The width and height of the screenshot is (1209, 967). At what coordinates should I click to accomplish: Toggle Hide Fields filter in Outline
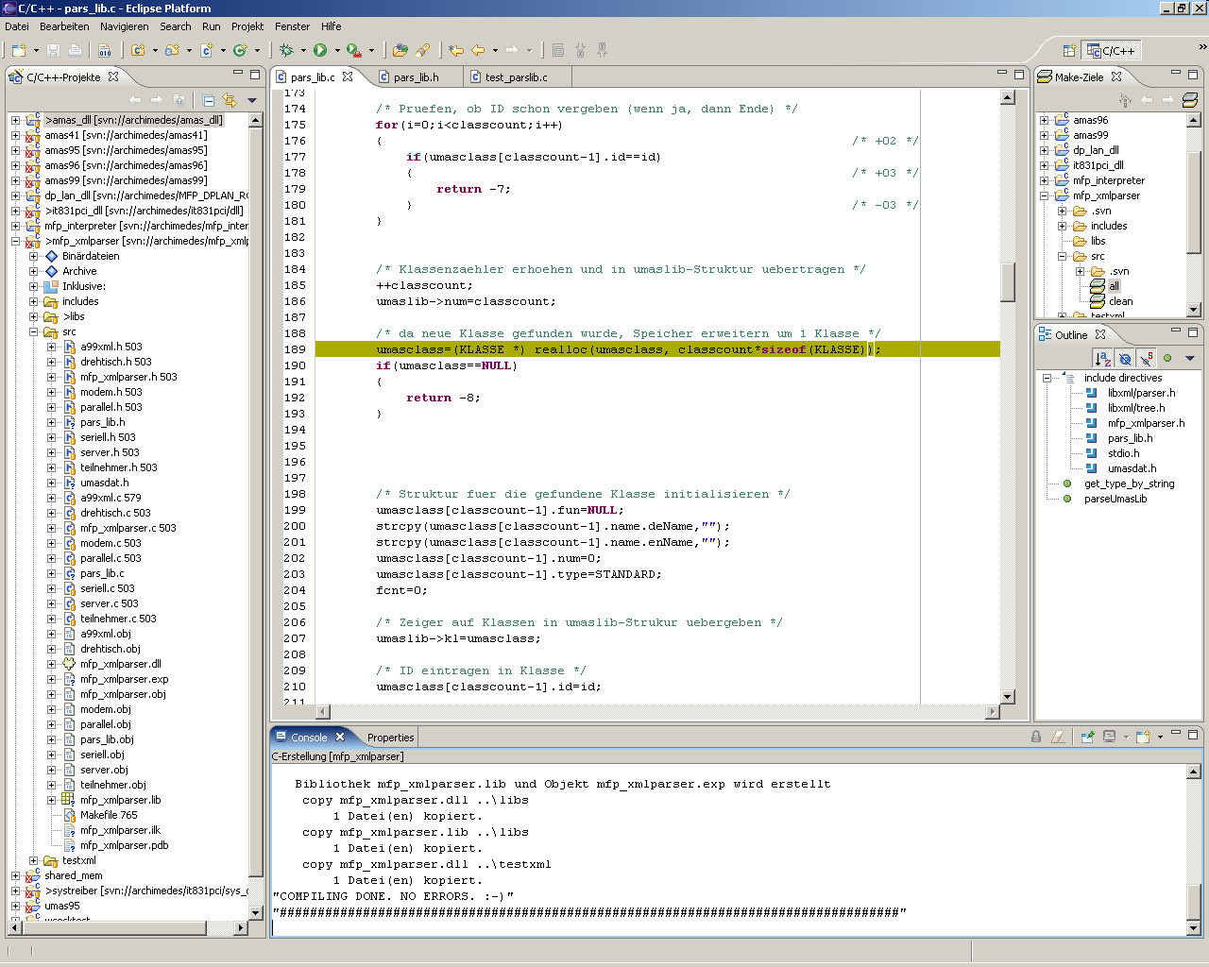coord(1125,359)
